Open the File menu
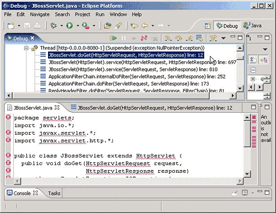 pyautogui.click(x=8, y=14)
